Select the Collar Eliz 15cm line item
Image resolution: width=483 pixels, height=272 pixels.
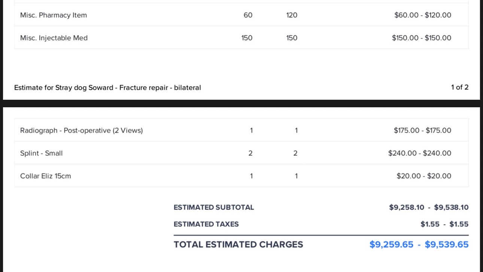pyautogui.click(x=46, y=176)
